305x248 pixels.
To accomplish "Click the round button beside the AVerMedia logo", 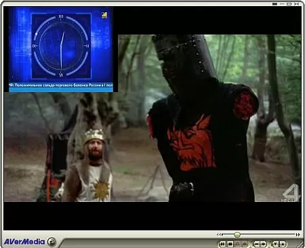I will point(52,242).
